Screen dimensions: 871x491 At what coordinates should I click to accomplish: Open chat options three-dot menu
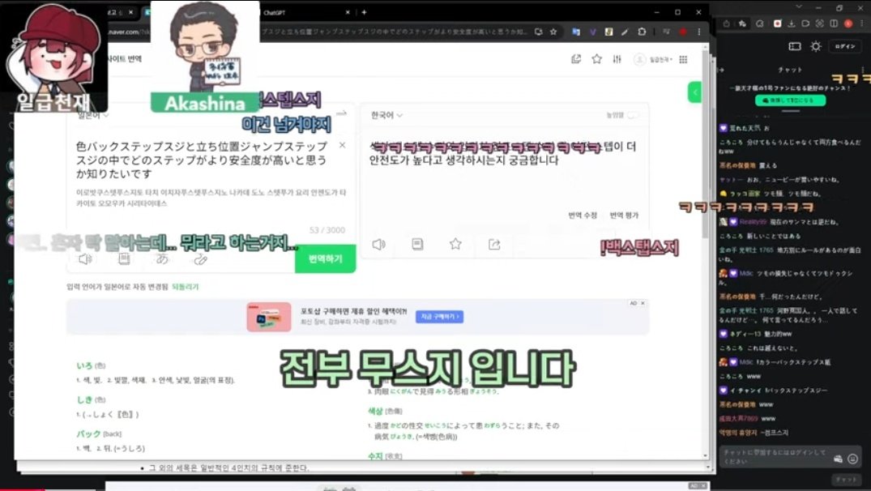[x=863, y=70]
